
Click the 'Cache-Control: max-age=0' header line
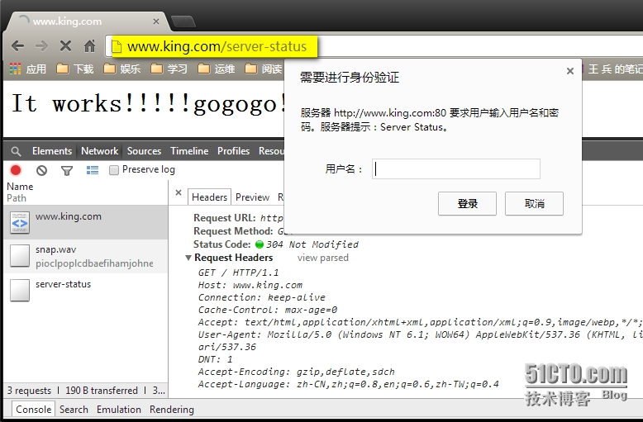tap(268, 310)
